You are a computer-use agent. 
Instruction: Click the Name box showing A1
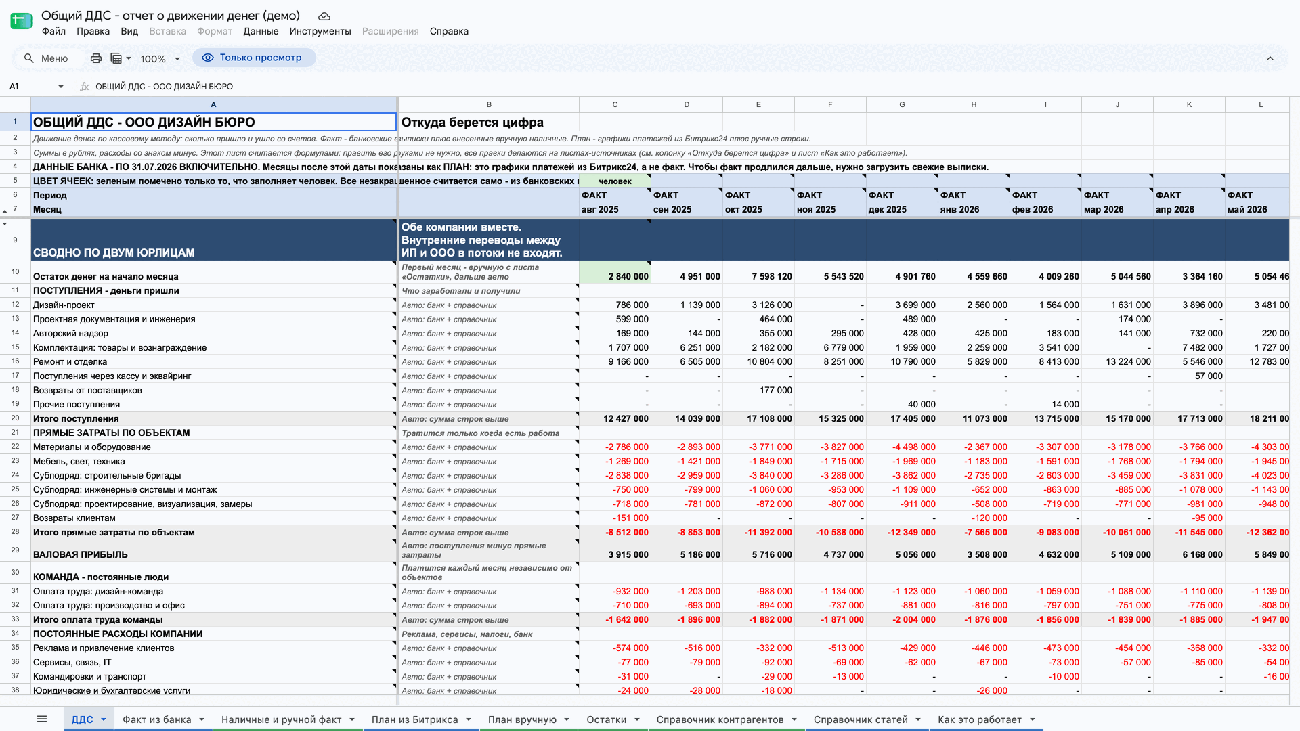pyautogui.click(x=30, y=87)
